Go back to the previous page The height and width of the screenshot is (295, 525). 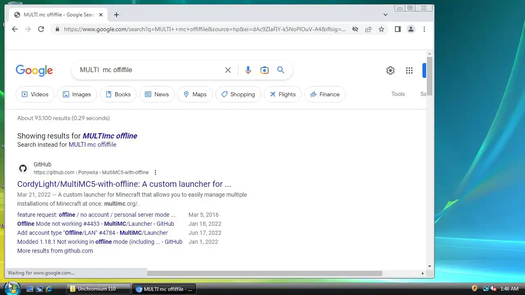tap(15, 29)
